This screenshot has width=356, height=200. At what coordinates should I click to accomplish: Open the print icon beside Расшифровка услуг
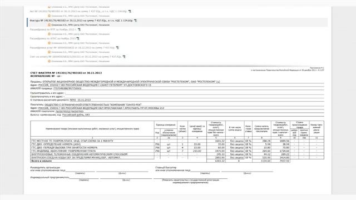tap(117, 48)
